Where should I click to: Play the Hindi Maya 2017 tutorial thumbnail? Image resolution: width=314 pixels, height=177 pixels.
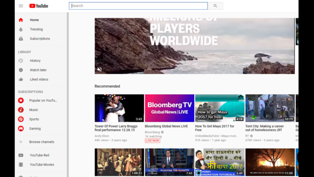(220, 162)
